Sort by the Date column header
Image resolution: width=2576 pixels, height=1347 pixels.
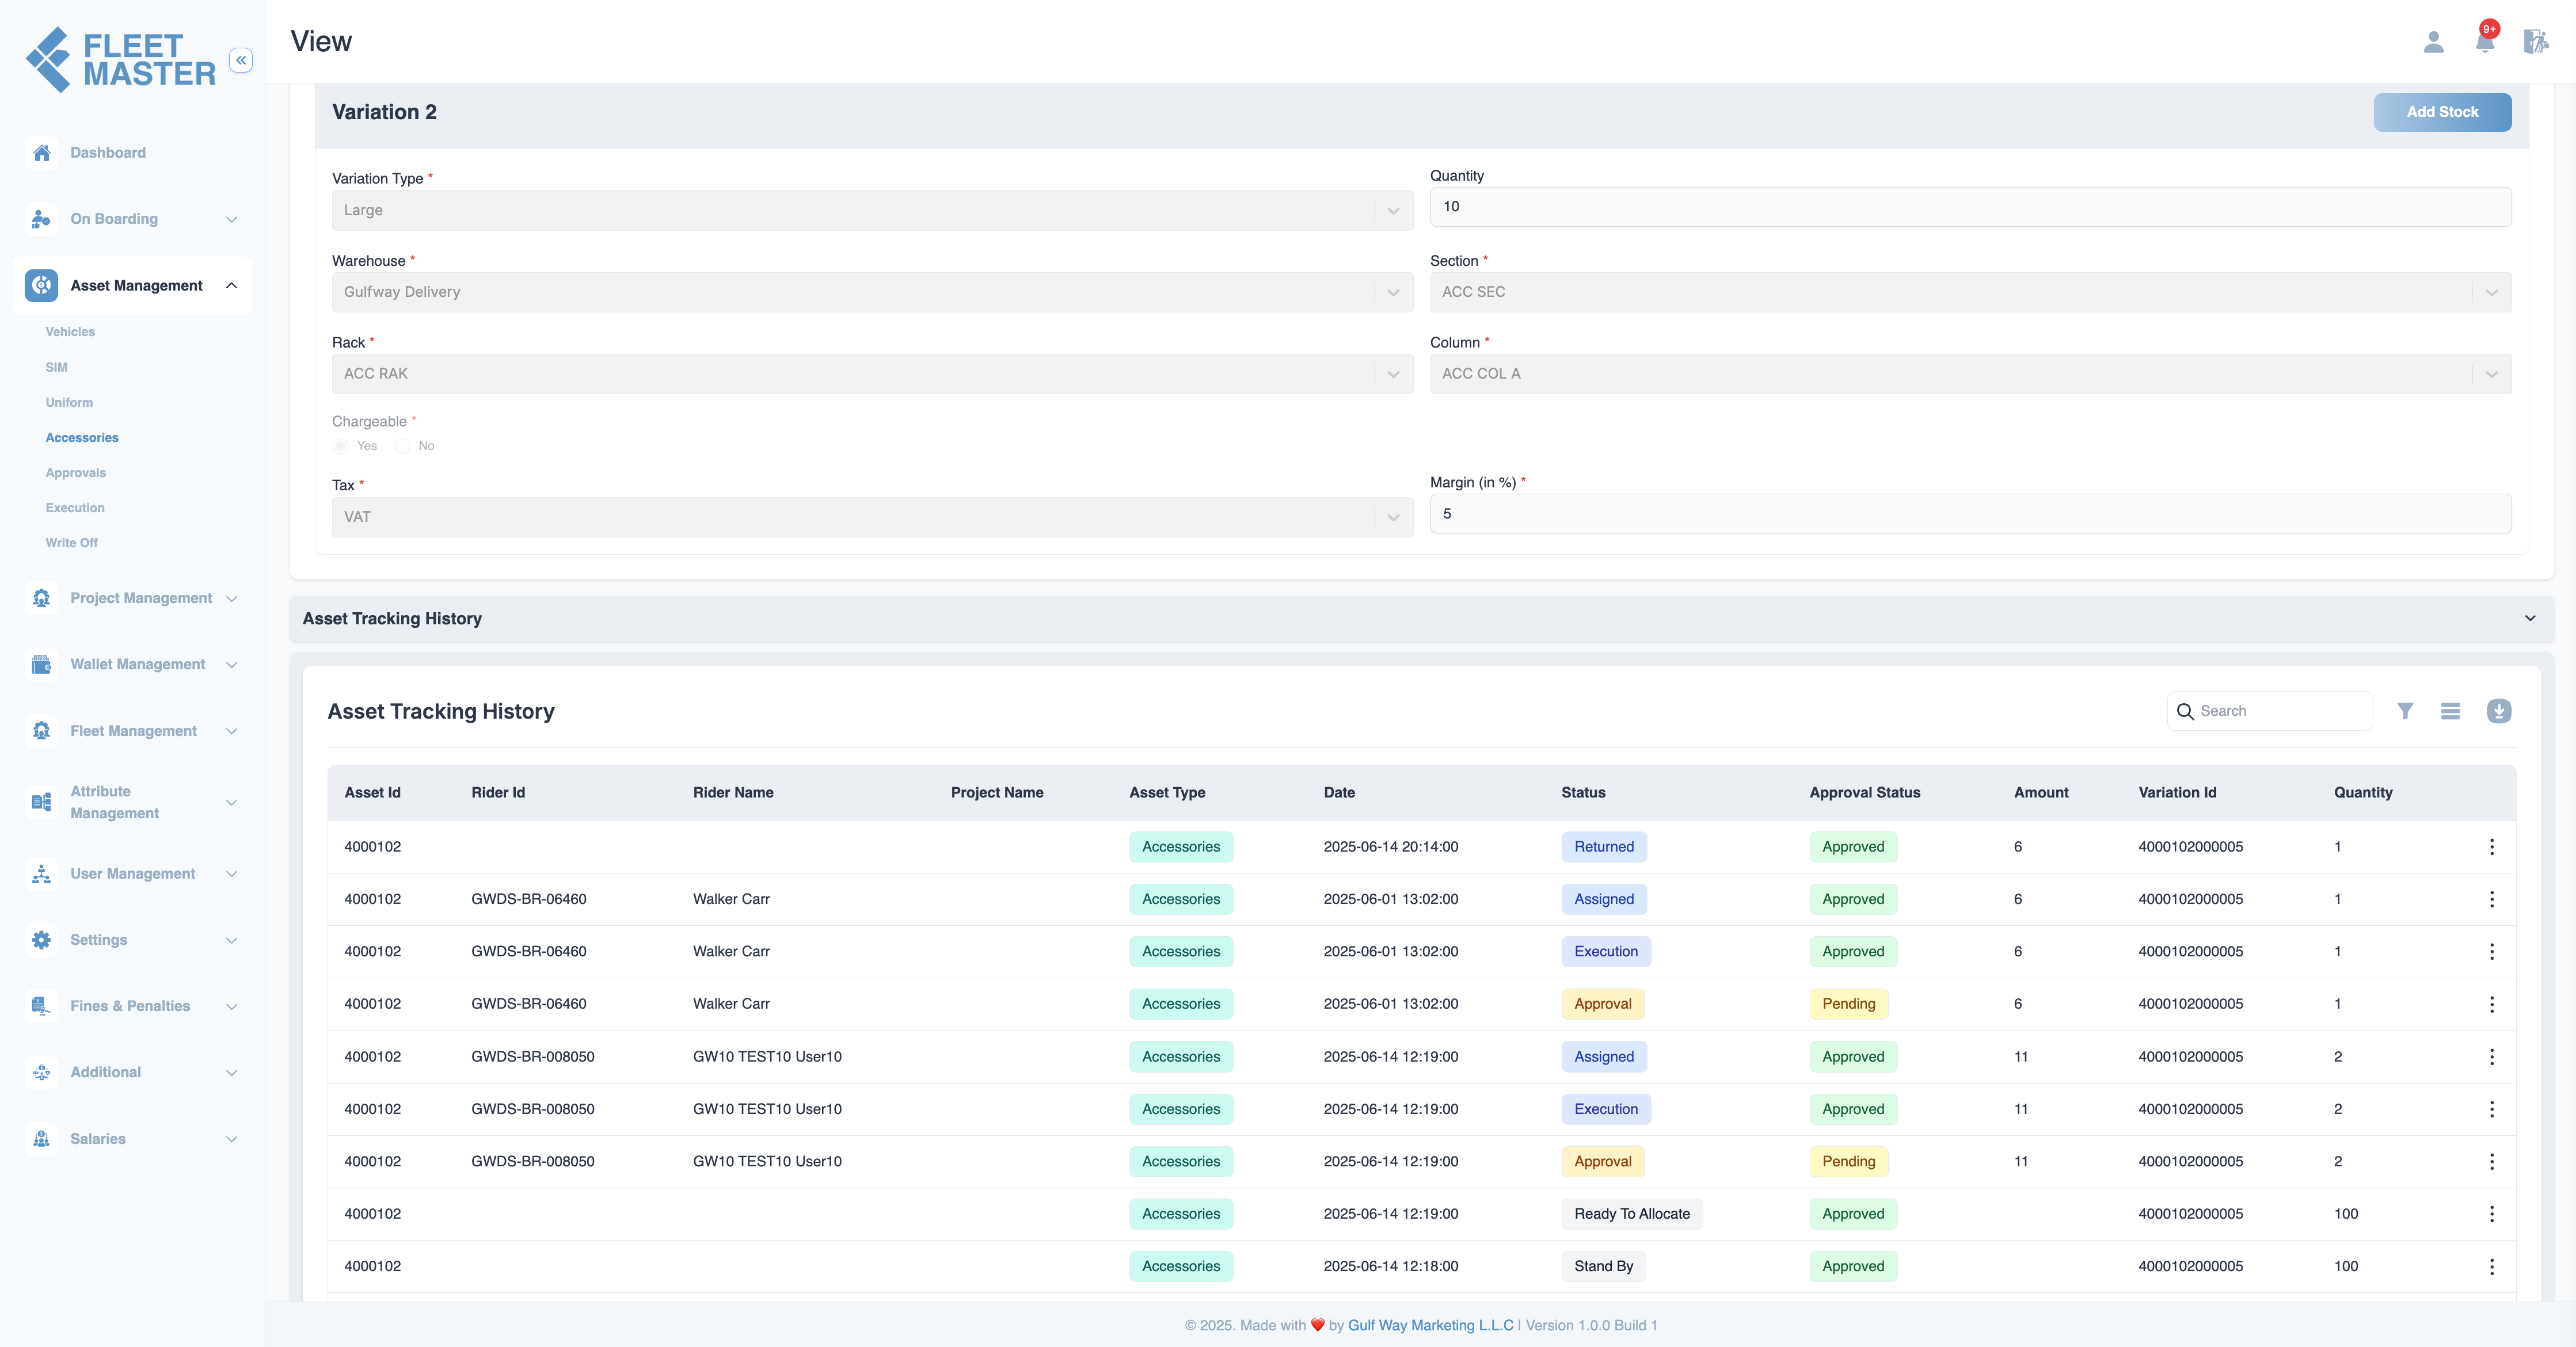point(1339,792)
